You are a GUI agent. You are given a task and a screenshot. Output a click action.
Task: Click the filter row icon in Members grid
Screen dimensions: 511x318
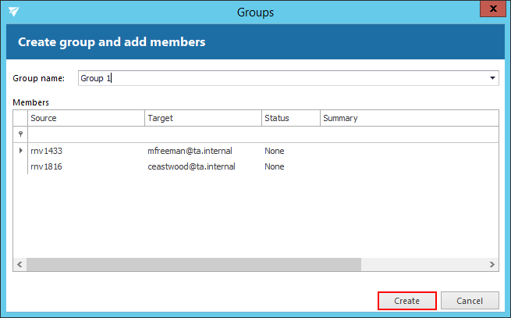pyautogui.click(x=20, y=134)
